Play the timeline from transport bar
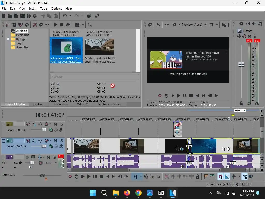 pyautogui.click(x=89, y=177)
